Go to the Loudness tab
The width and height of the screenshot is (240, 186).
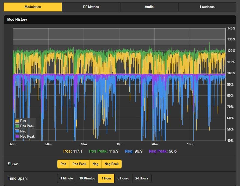(207, 7)
